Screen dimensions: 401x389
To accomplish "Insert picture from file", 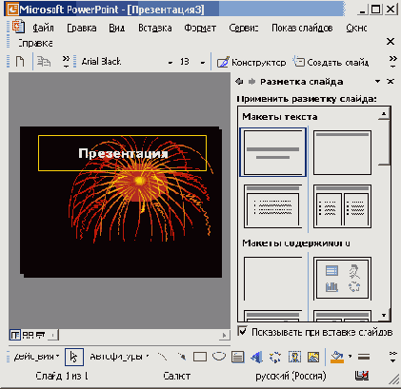I will [313, 357].
